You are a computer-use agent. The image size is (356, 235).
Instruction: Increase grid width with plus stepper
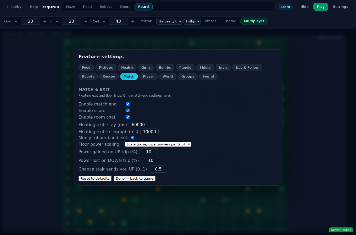click(45, 21)
